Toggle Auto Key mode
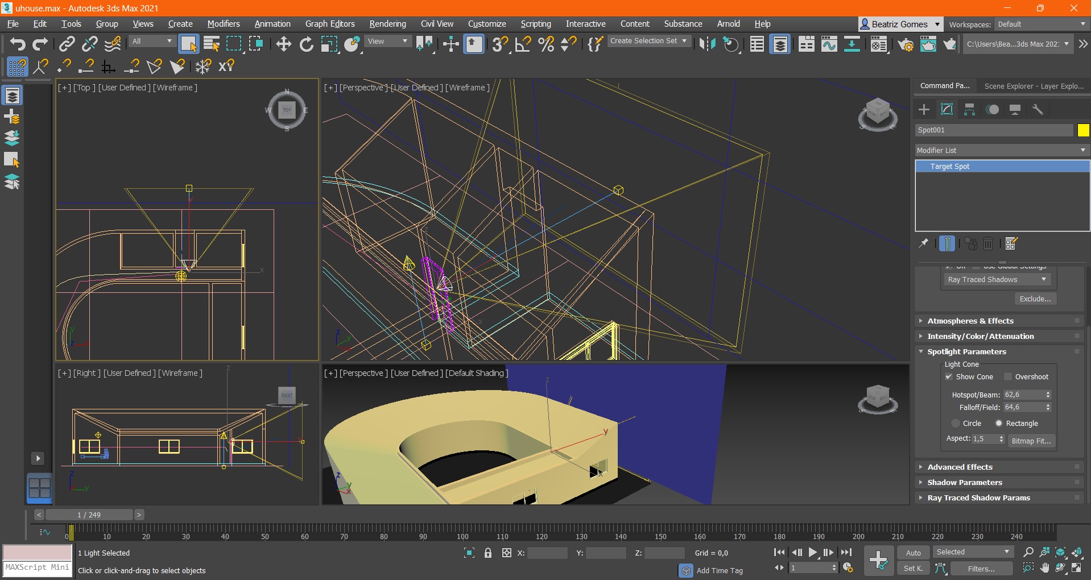The image size is (1091, 580). pos(913,553)
